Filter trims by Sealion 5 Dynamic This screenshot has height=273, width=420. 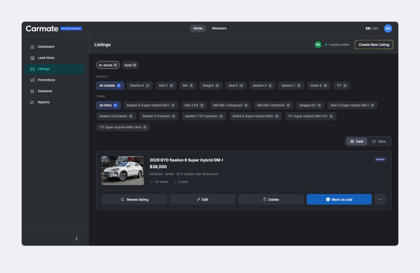click(116, 116)
